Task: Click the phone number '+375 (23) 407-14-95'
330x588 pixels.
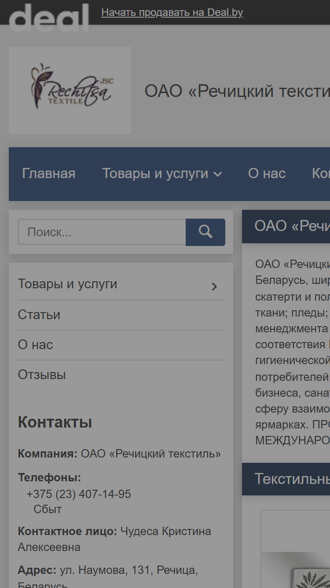Action: [x=79, y=494]
